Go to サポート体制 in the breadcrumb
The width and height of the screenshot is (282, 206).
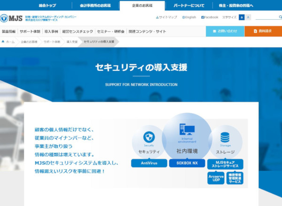coord(52,42)
